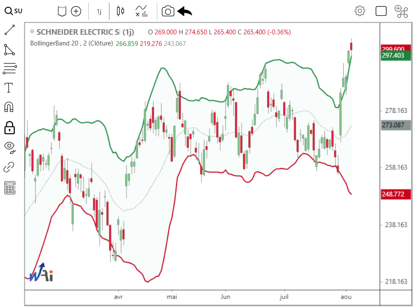The image size is (414, 308).
Task: Take a chart screenshot with camera icon
Action: click(x=168, y=12)
